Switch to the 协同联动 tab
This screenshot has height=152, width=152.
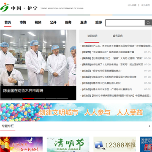(92, 36)
